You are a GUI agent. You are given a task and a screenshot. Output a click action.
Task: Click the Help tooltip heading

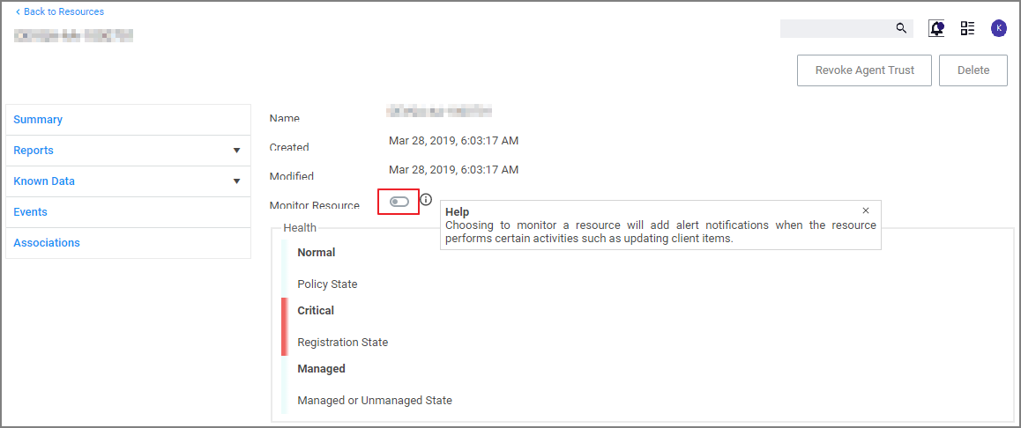457,212
